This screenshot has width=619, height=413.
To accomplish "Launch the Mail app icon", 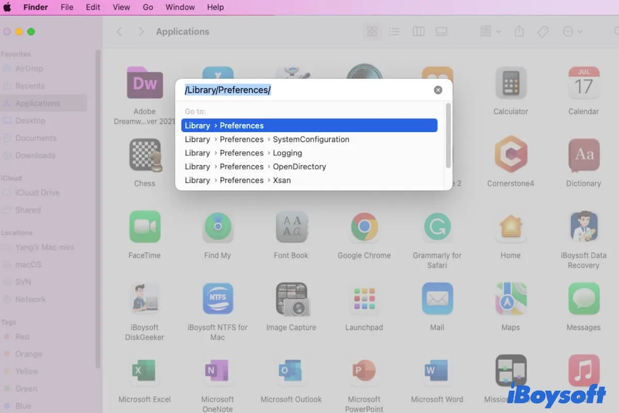I will tap(437, 298).
